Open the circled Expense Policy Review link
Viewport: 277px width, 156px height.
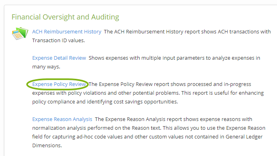59,84
